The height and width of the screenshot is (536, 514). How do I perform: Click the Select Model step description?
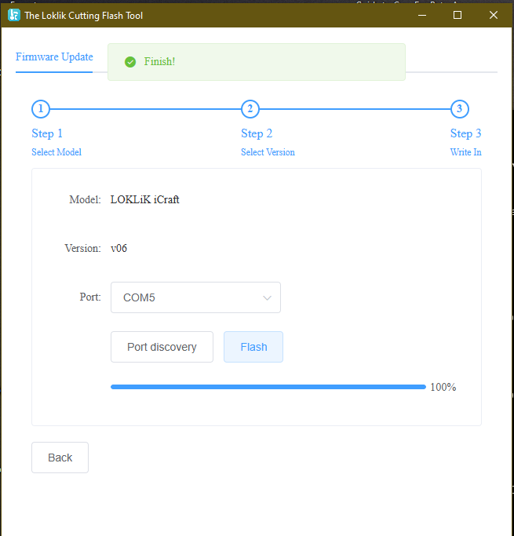(57, 152)
